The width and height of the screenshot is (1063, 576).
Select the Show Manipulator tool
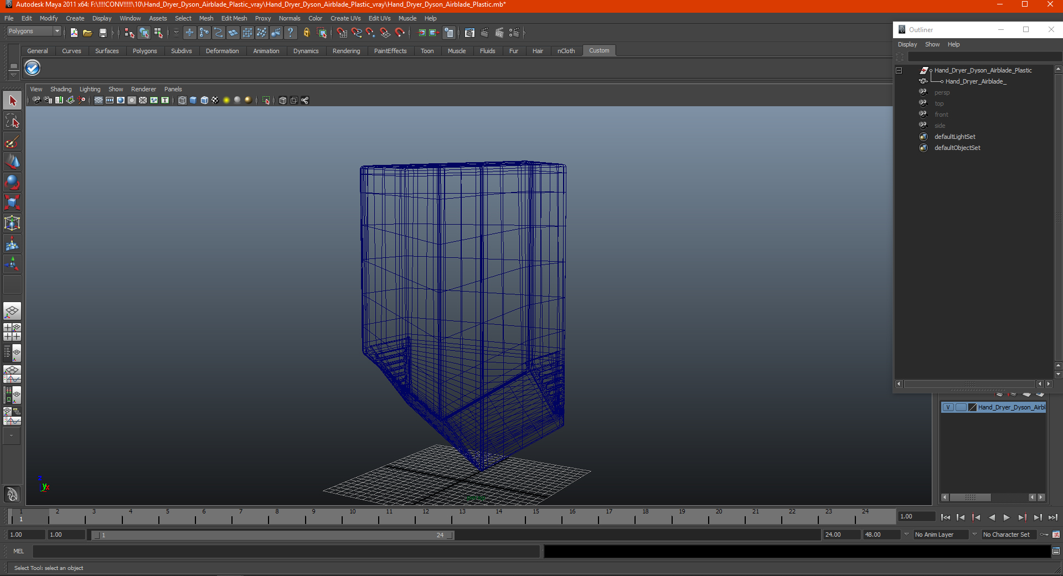pyautogui.click(x=12, y=264)
